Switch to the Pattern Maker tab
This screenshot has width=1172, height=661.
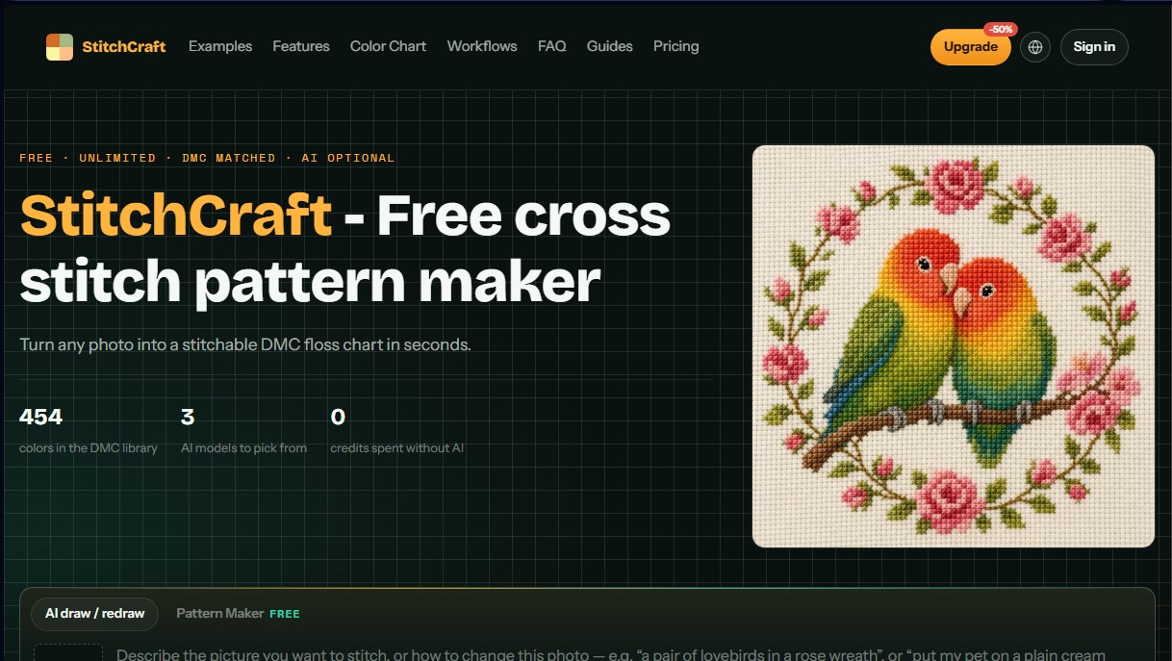238,613
